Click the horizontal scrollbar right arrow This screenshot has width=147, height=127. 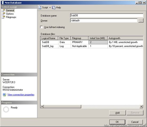click(141, 106)
